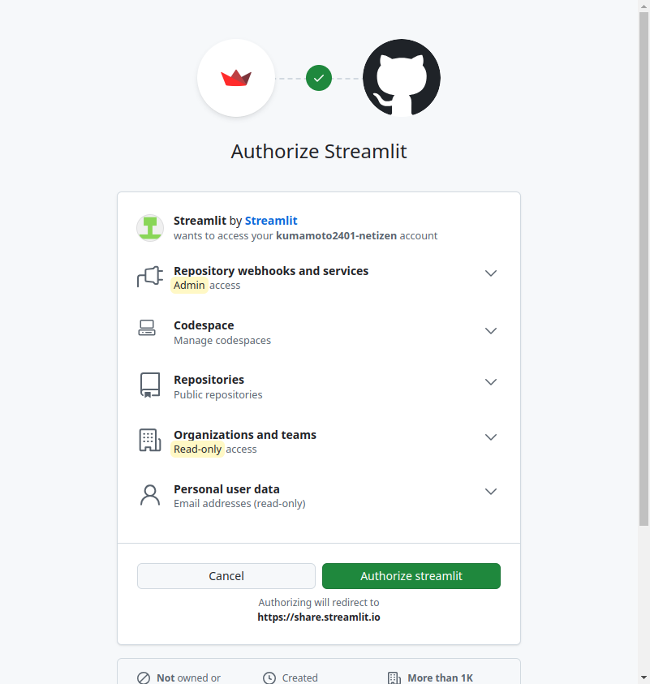The image size is (650, 684).
Task: Expand Organizations and teams chevron
Action: pos(490,437)
